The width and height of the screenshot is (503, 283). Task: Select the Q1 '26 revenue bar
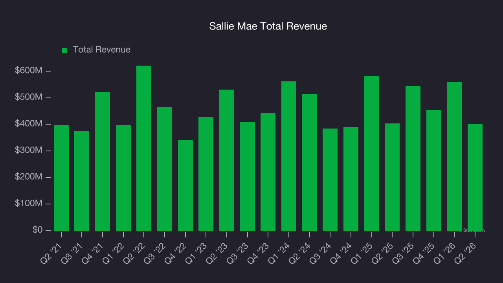(454, 156)
